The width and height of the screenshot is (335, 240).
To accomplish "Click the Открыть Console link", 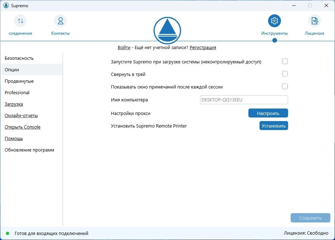I will click(23, 127).
